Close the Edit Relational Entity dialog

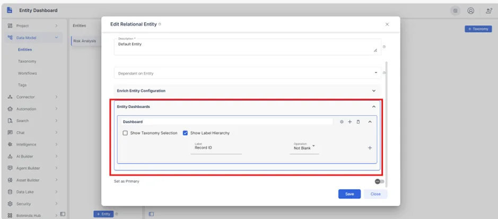click(387, 24)
